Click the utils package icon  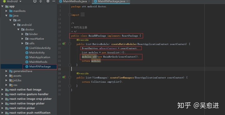point(27,43)
